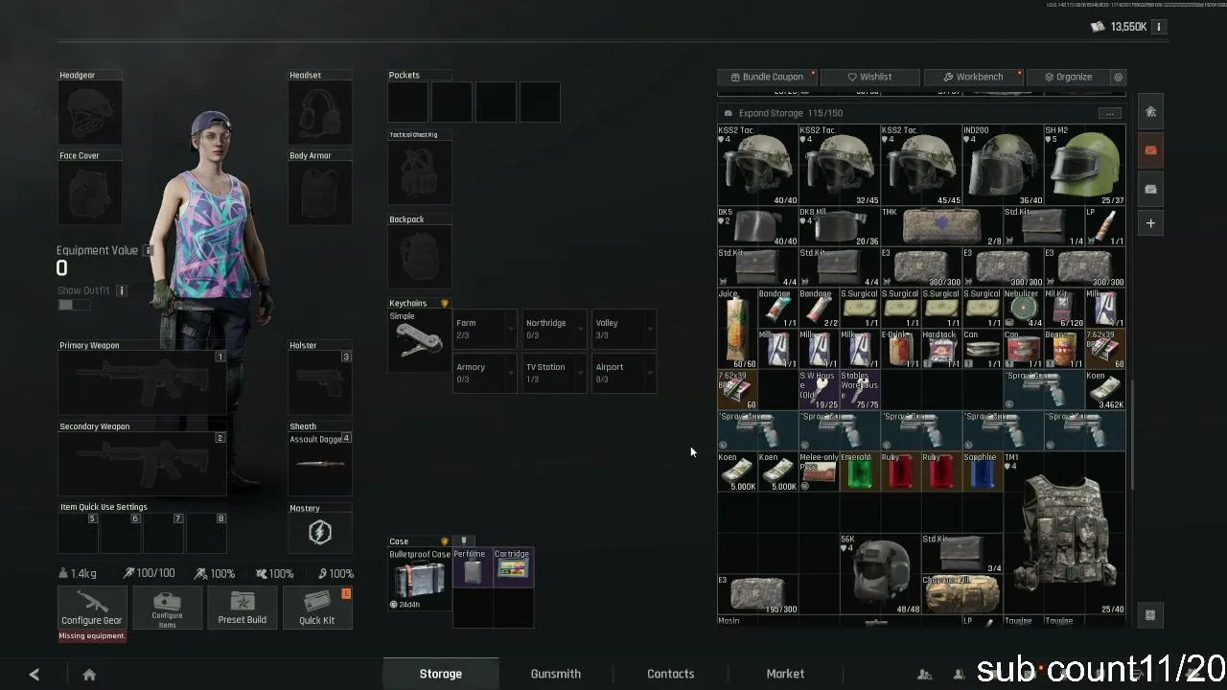Screen dimensions: 1227x690
Task: Switch to the Gunsmith tab
Action: [x=556, y=674]
